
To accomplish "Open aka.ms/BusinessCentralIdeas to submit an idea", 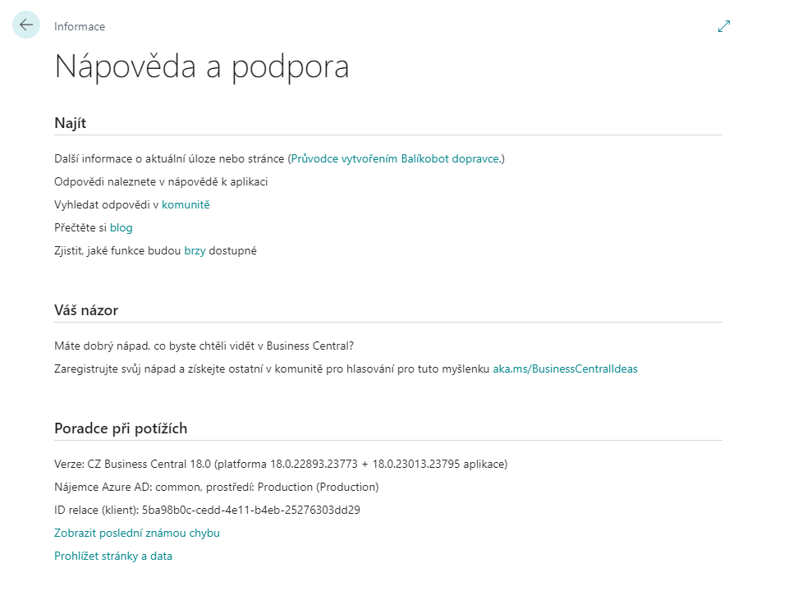I will [566, 369].
